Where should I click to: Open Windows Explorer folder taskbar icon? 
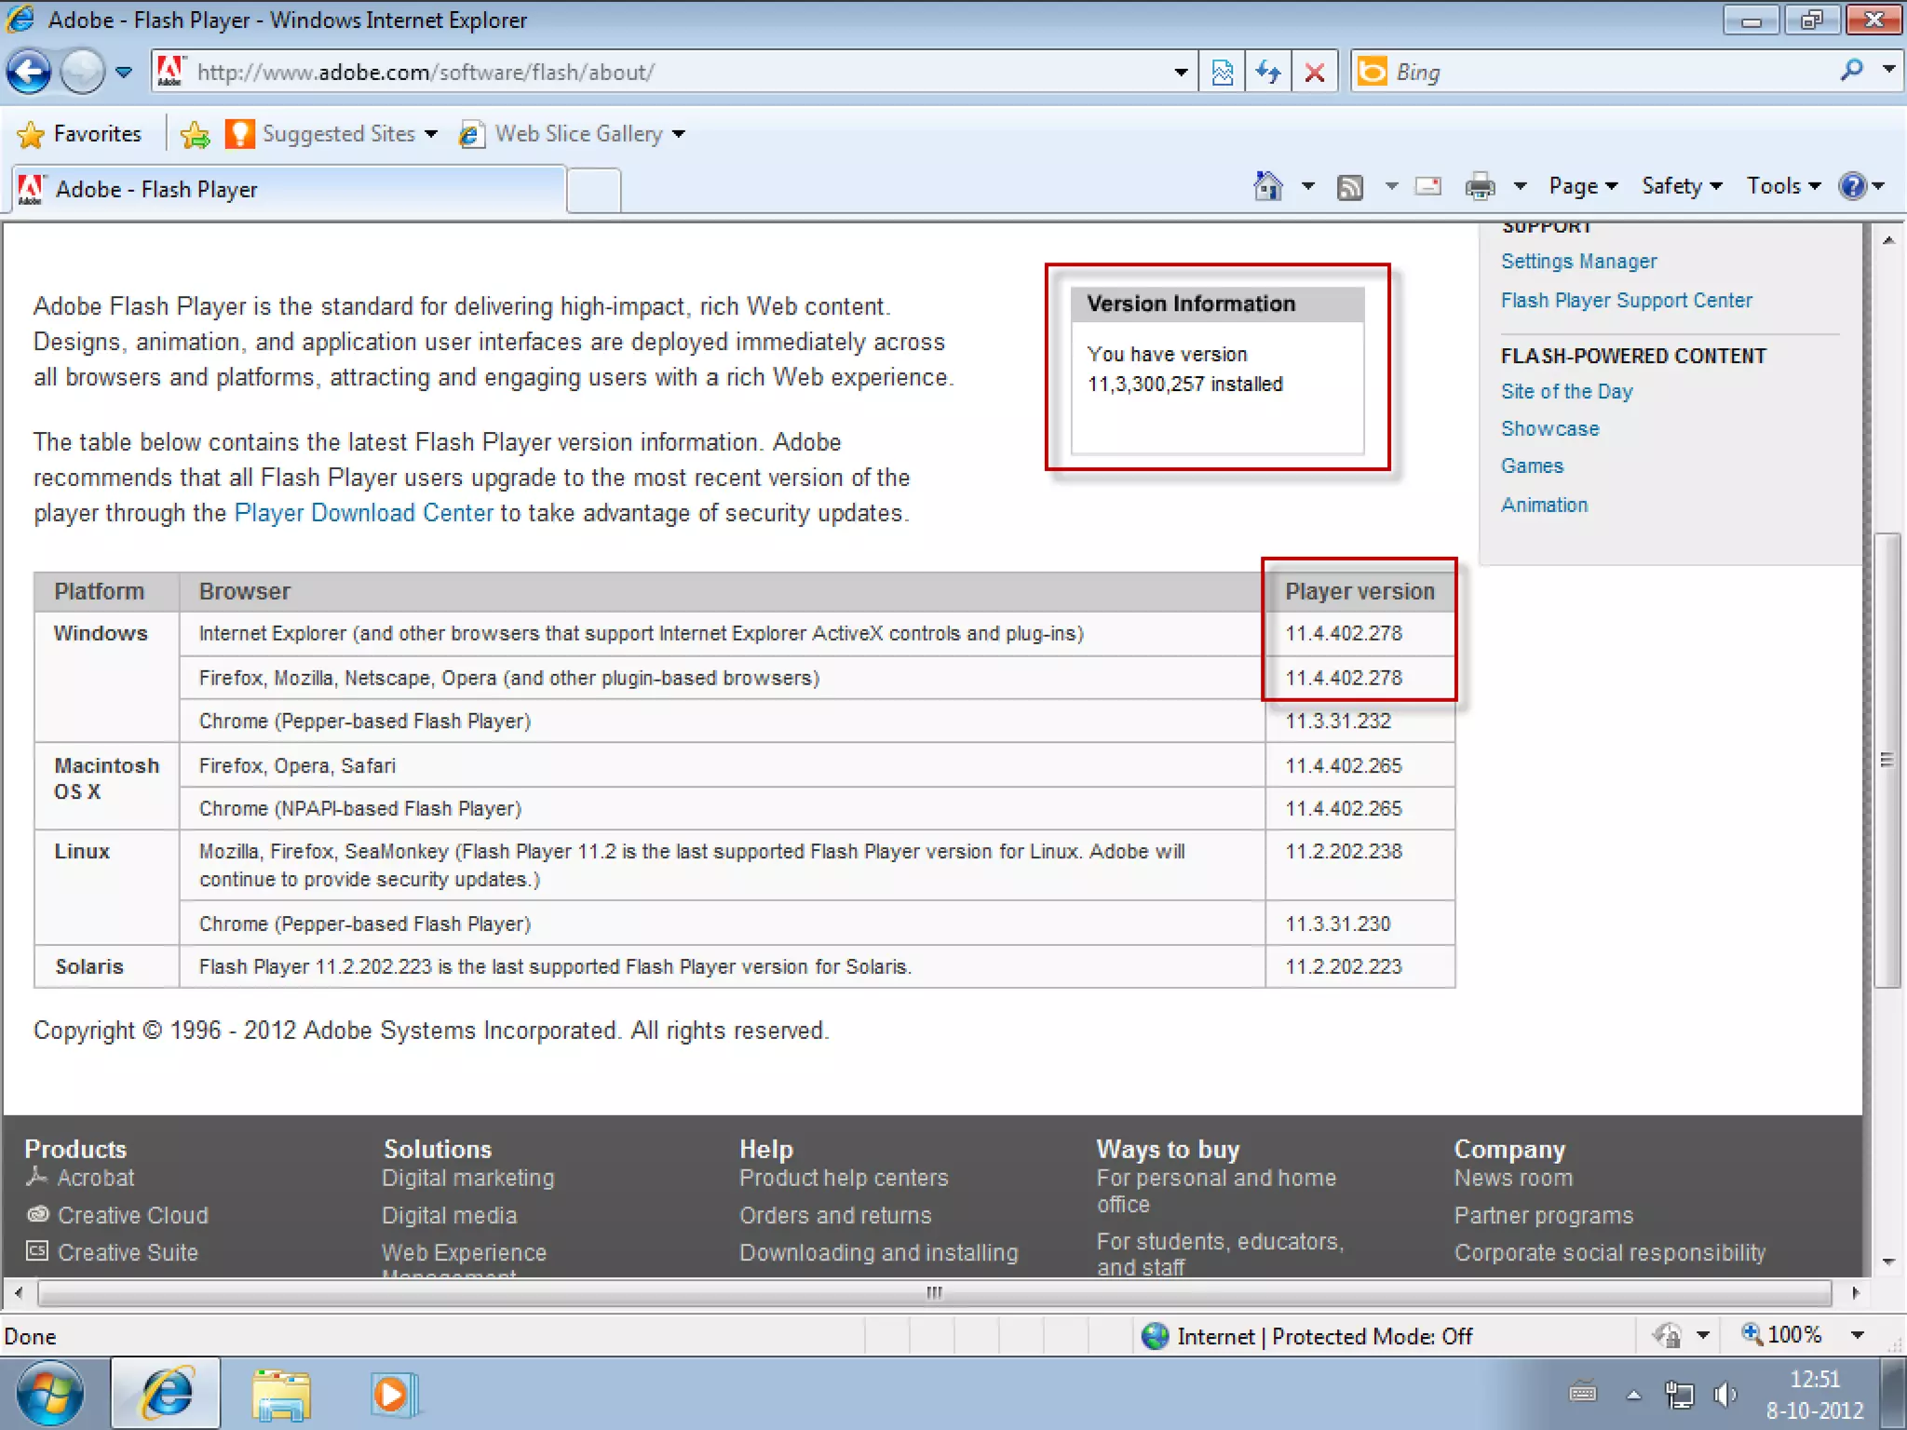(x=280, y=1394)
